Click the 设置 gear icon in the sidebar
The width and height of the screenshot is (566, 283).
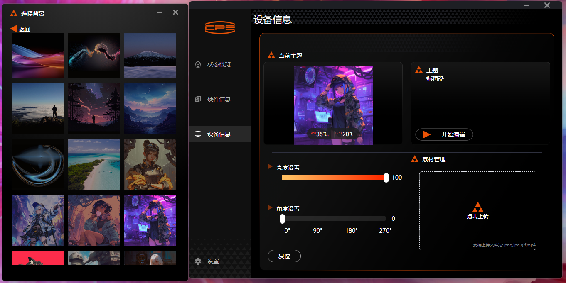pyautogui.click(x=198, y=261)
